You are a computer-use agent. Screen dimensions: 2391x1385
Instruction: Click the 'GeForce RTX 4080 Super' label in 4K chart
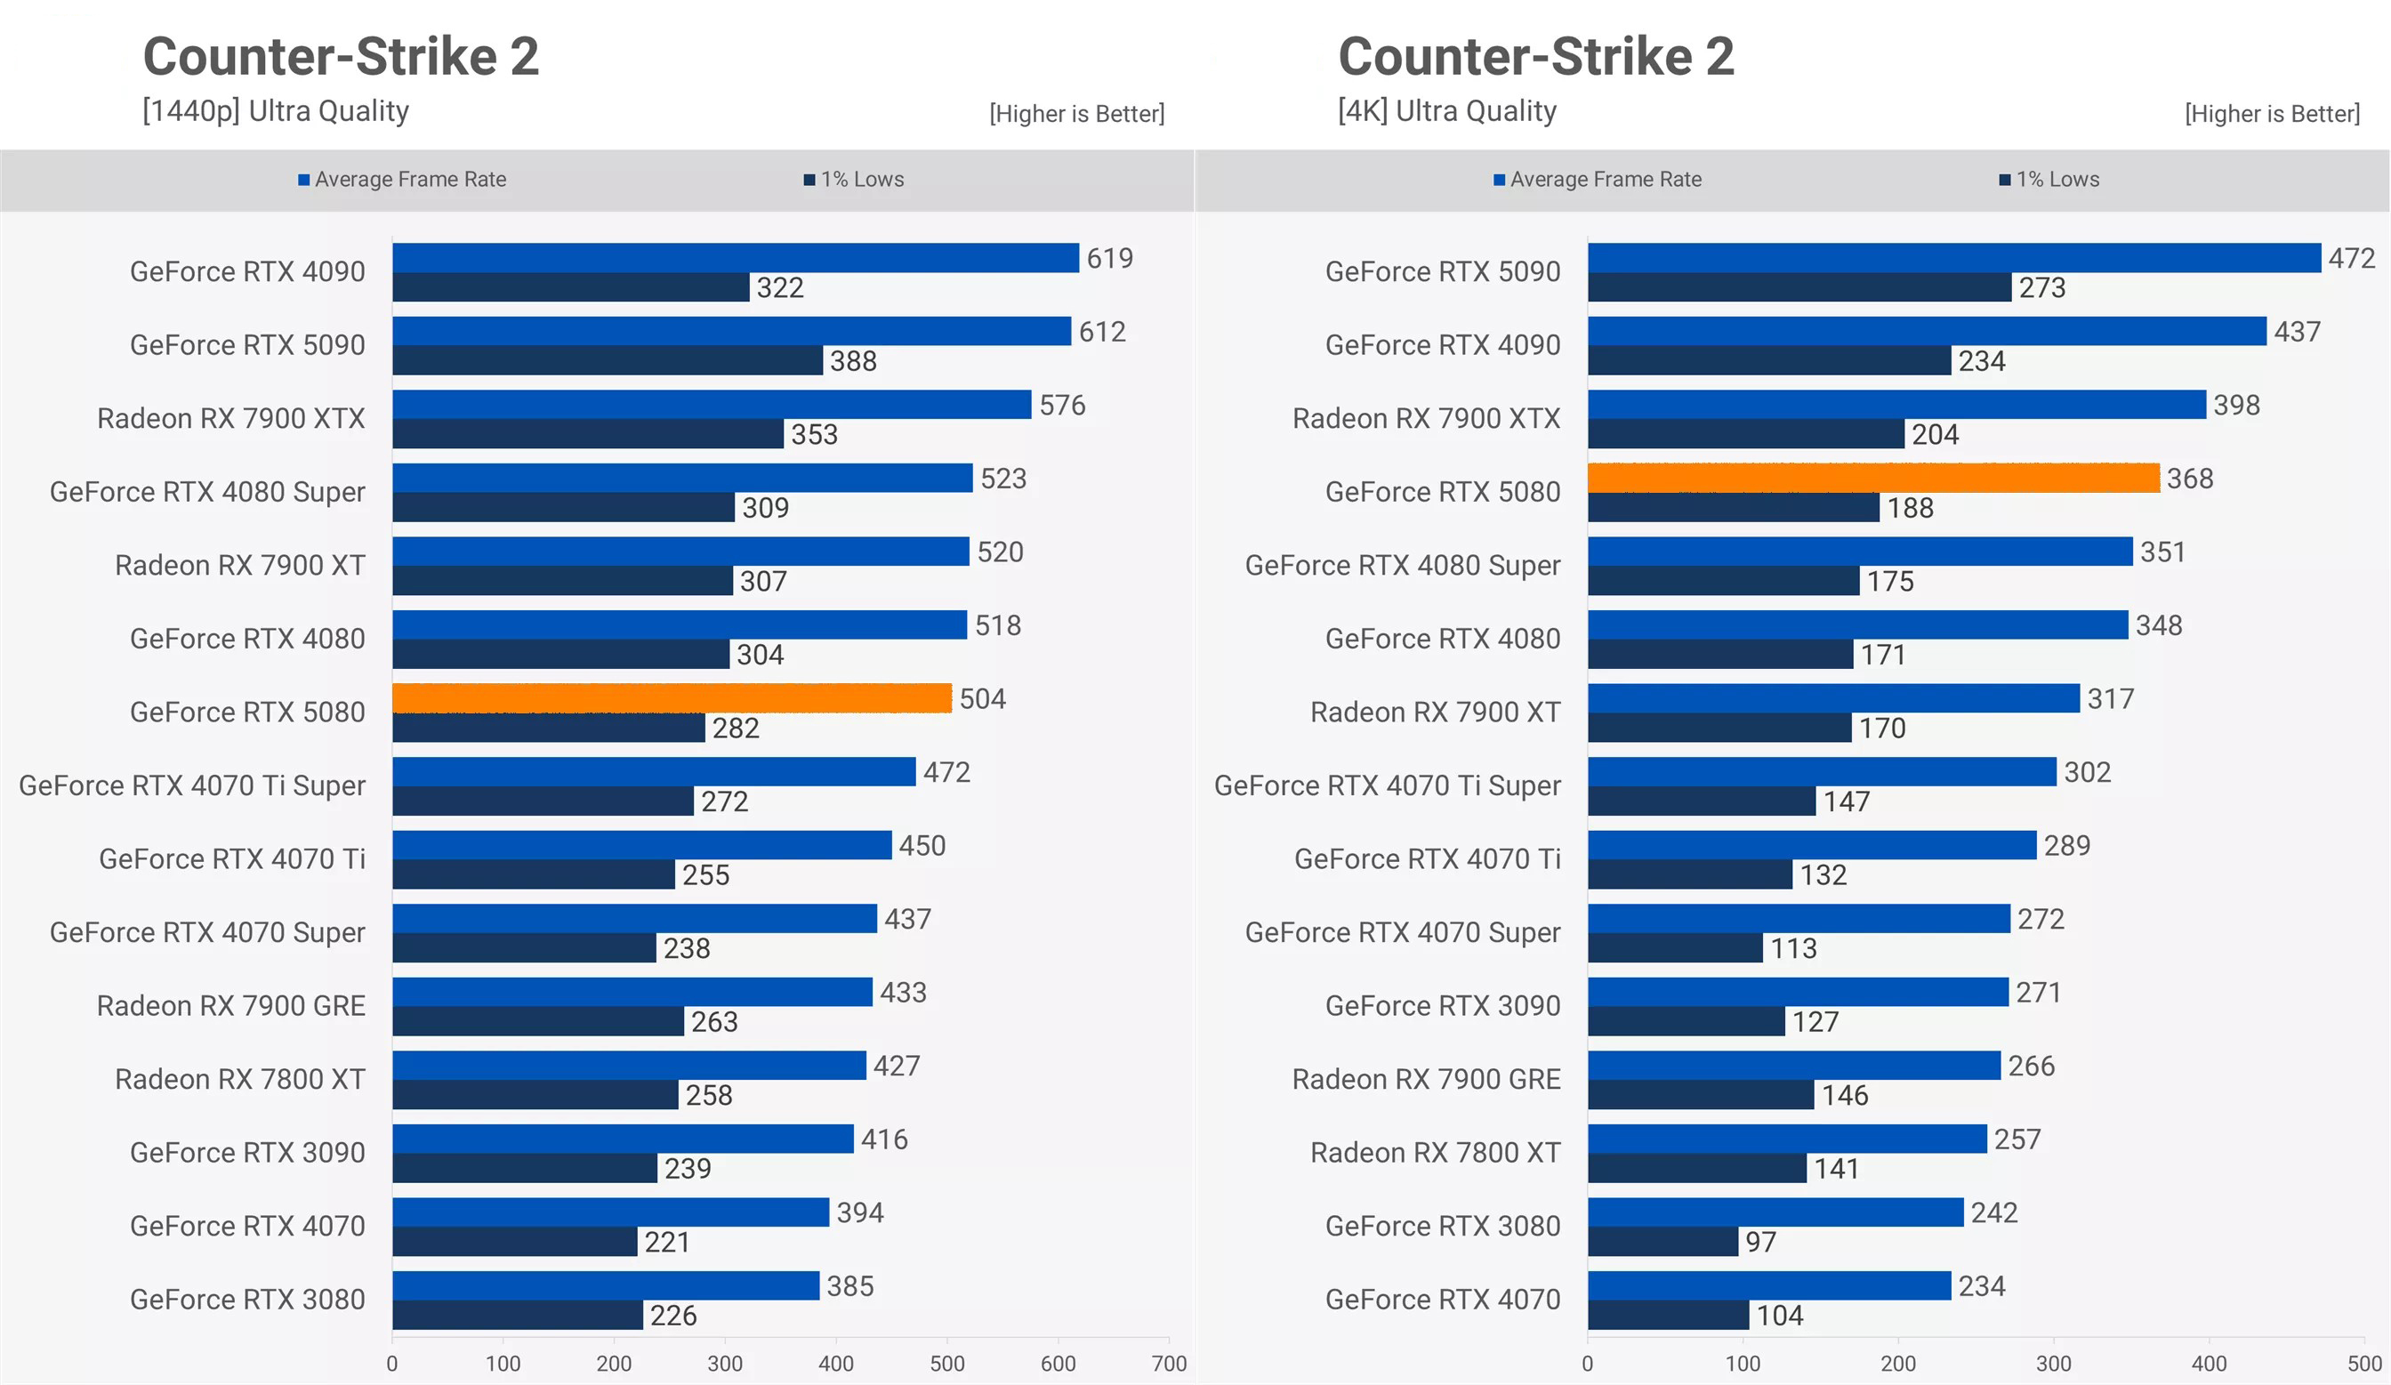point(1404,566)
